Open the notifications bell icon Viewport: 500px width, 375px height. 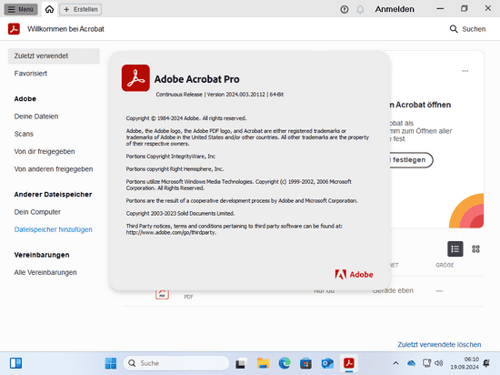(360, 10)
